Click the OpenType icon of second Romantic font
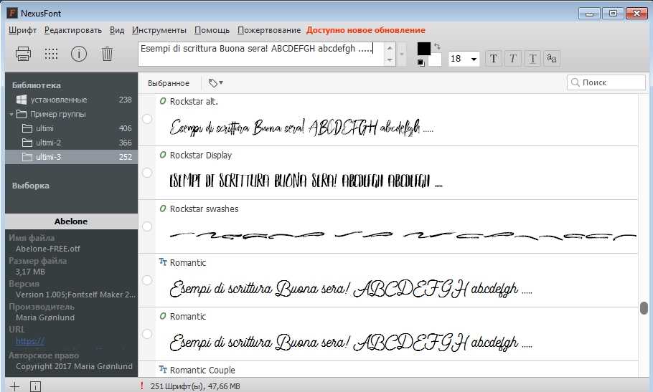Viewport: 653px width, 392px height. (x=163, y=316)
